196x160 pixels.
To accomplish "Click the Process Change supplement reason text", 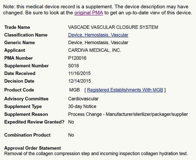I will click(128, 114).
